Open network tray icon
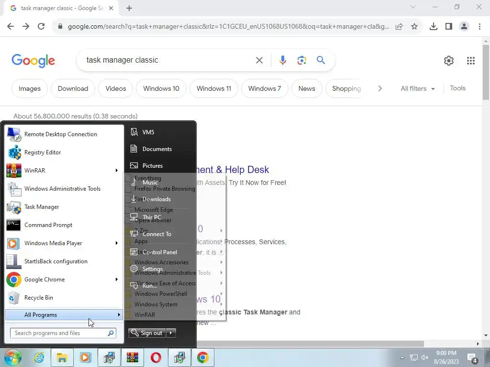 point(414,357)
